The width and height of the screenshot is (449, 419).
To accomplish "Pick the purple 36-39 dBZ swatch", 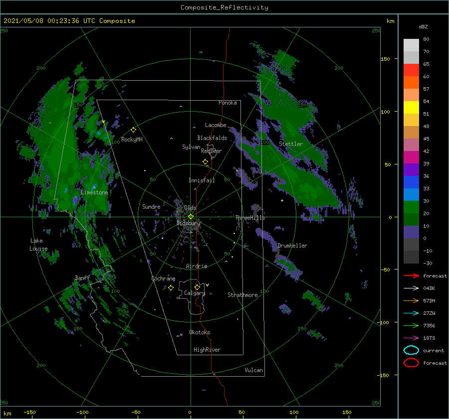I will click(411, 170).
